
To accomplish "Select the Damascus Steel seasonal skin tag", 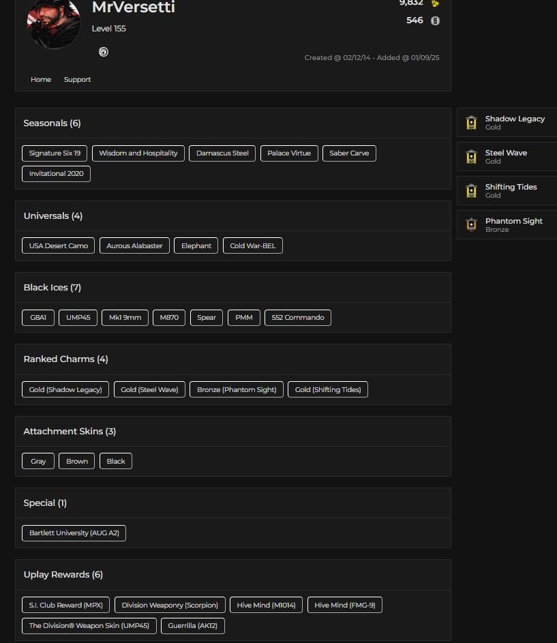I will pos(222,153).
